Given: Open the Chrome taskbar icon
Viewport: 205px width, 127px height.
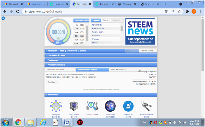Looking at the screenshot, I should click(x=18, y=122).
